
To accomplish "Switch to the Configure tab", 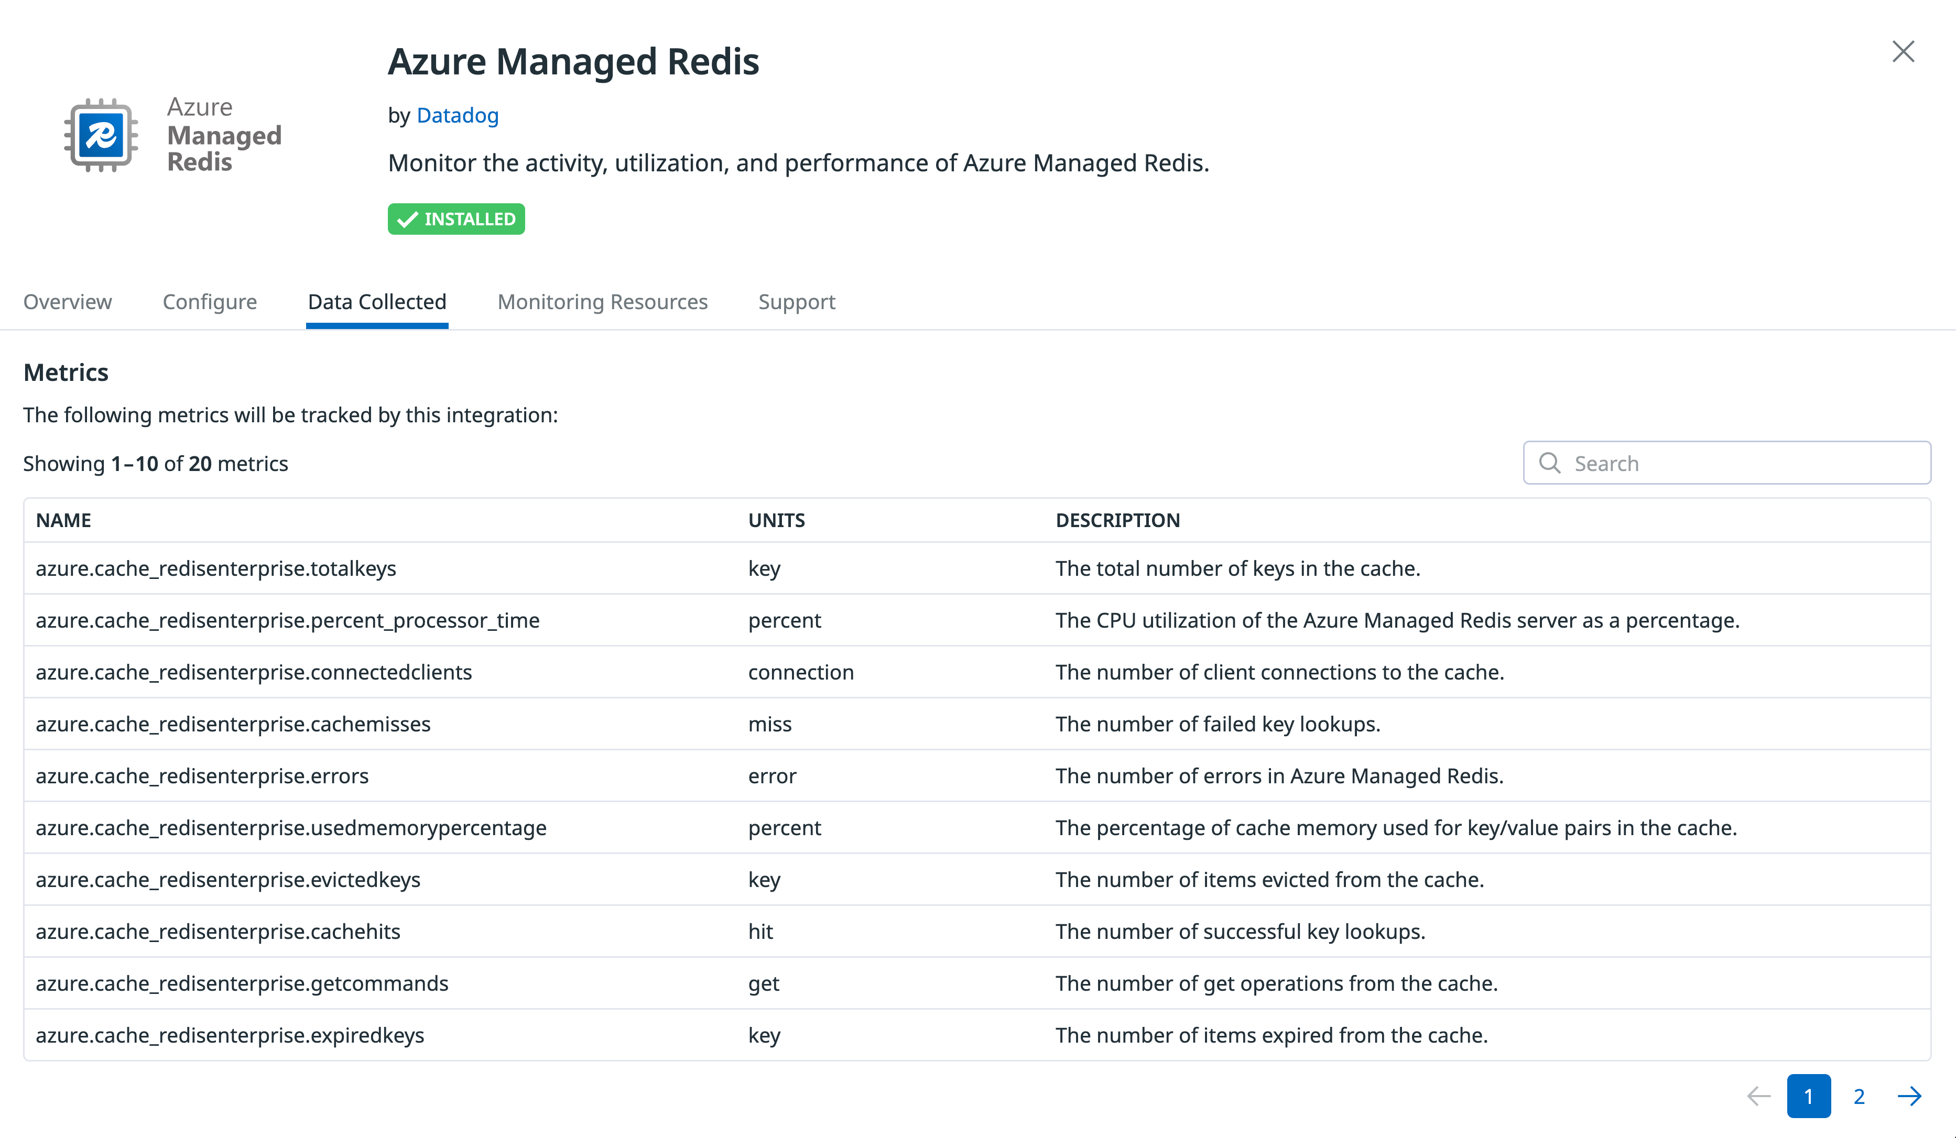I will point(210,302).
